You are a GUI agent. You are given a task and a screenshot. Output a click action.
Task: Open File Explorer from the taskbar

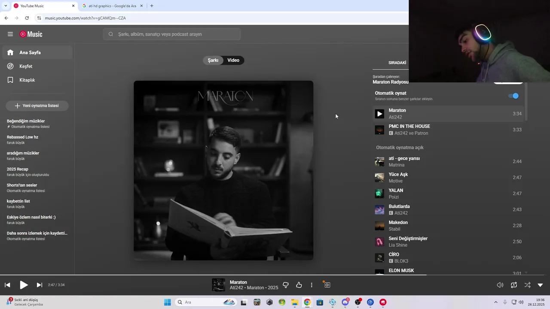(295, 302)
